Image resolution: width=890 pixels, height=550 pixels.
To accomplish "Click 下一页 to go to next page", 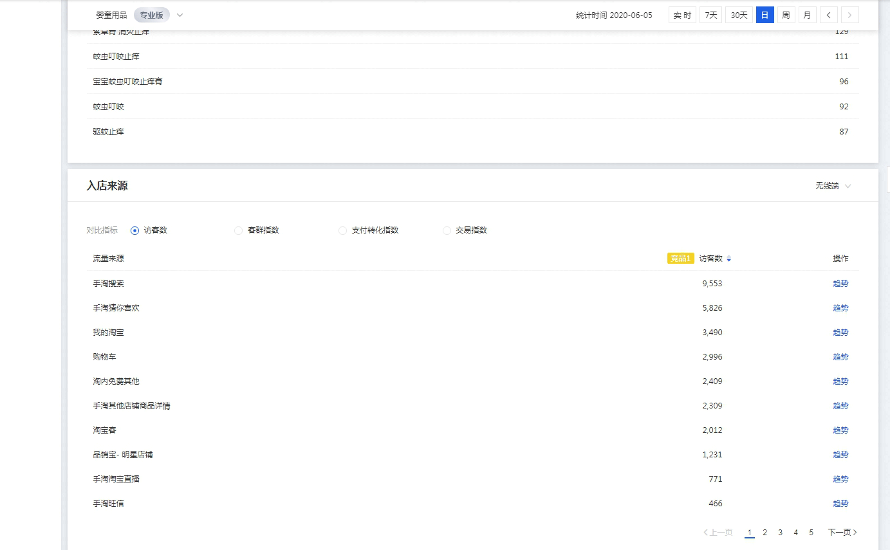I will click(842, 533).
